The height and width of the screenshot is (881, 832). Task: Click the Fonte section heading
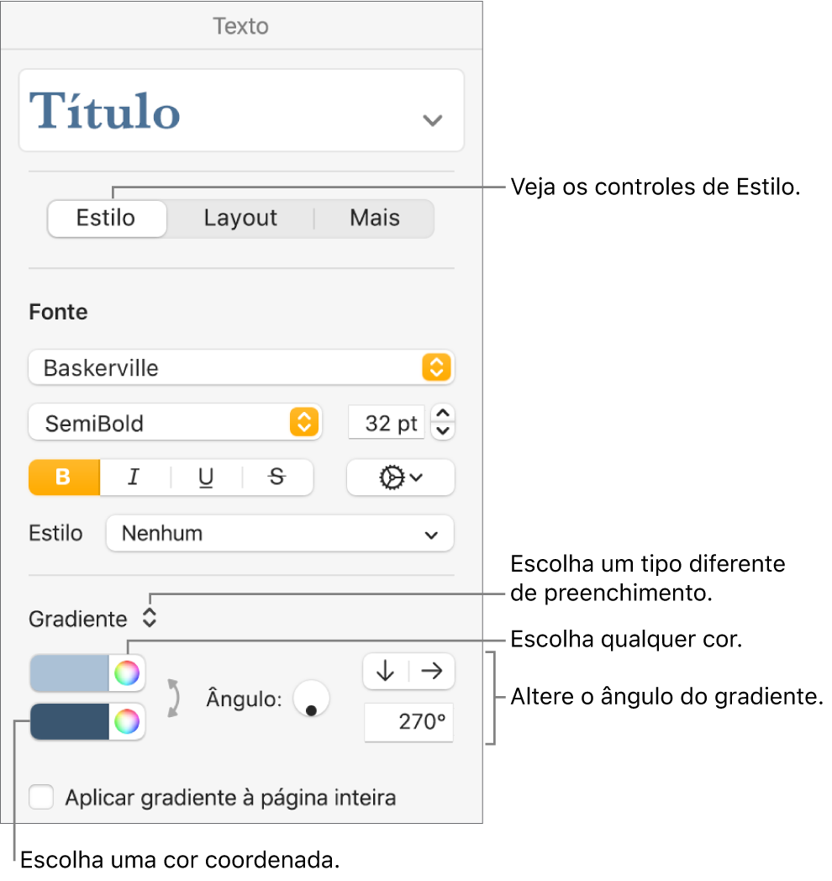pos(59,312)
